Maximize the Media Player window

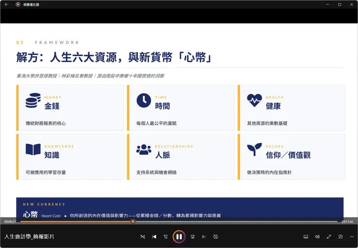coord(340,4)
